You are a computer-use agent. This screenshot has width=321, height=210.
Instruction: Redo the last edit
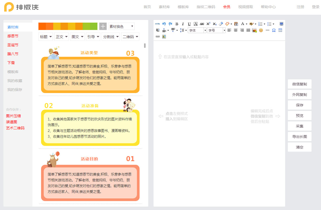pyautogui.click(x=170, y=24)
